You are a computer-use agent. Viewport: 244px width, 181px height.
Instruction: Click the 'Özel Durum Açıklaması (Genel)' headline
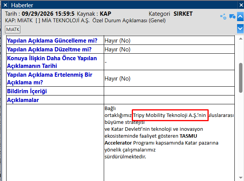point(129,20)
